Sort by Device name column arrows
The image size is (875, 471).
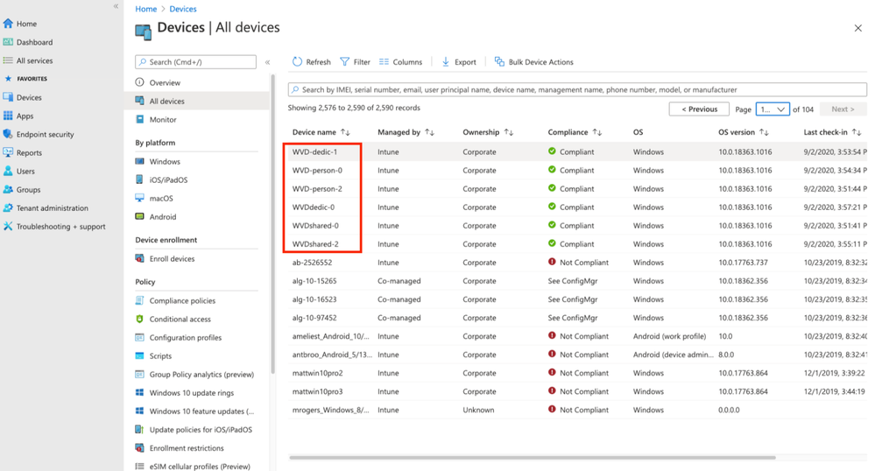pos(345,132)
